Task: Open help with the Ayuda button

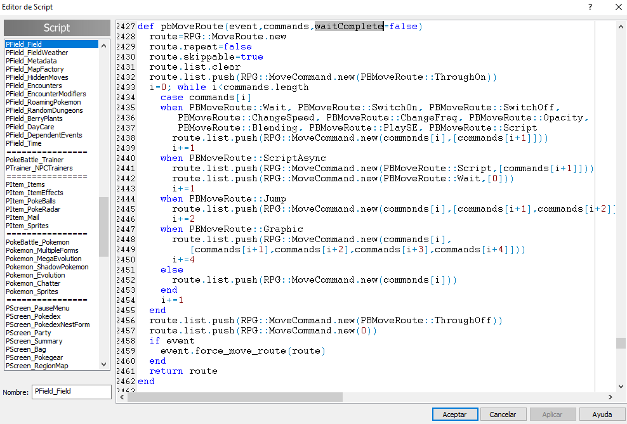Action: click(x=602, y=414)
